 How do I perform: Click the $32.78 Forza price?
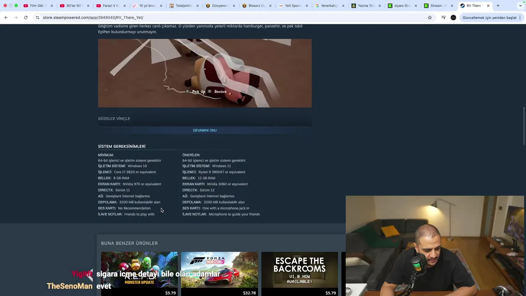coord(249,293)
